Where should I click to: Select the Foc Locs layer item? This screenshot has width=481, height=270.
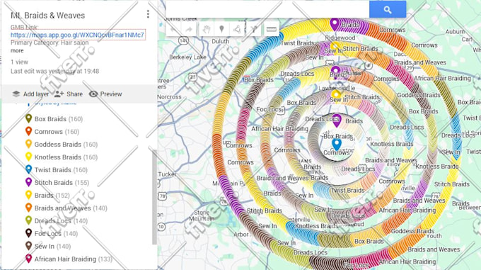click(52, 234)
